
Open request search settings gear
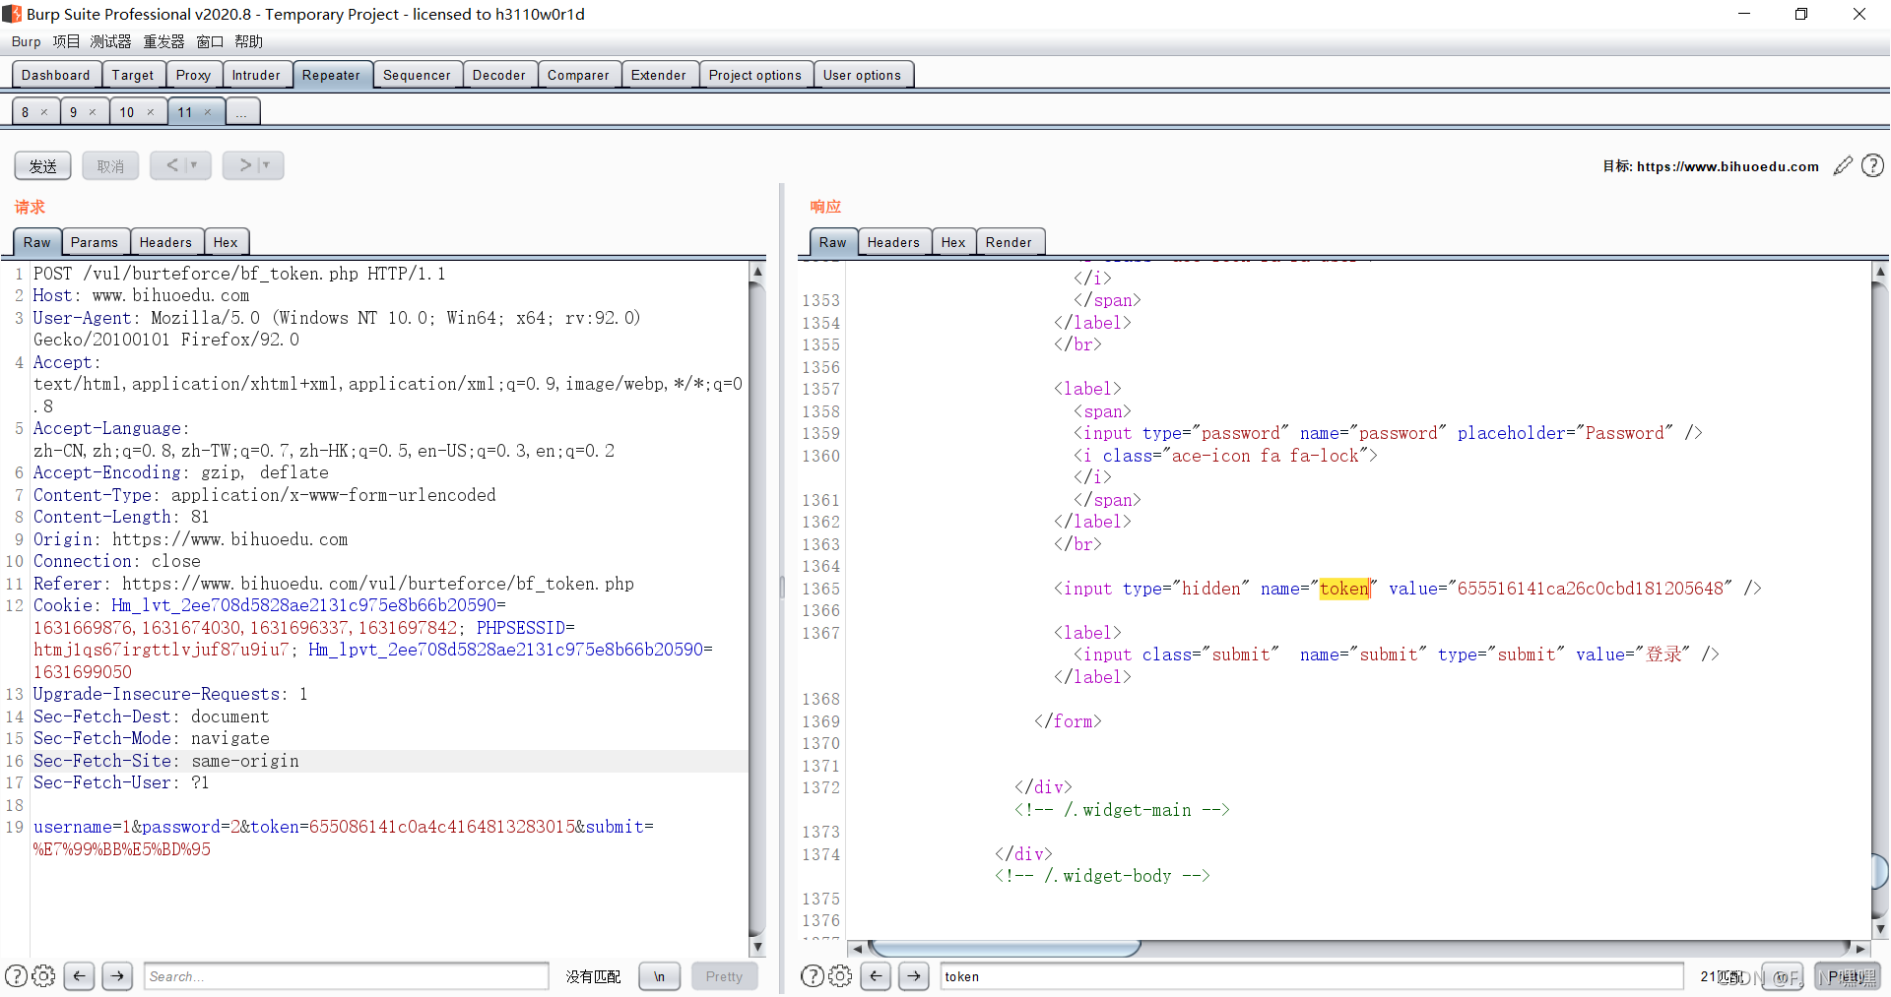coord(44,976)
